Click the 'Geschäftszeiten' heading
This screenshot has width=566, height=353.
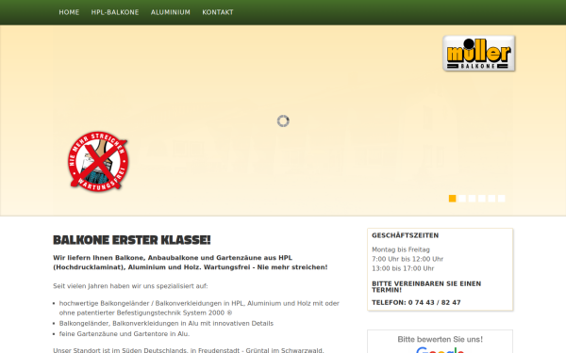click(x=405, y=235)
